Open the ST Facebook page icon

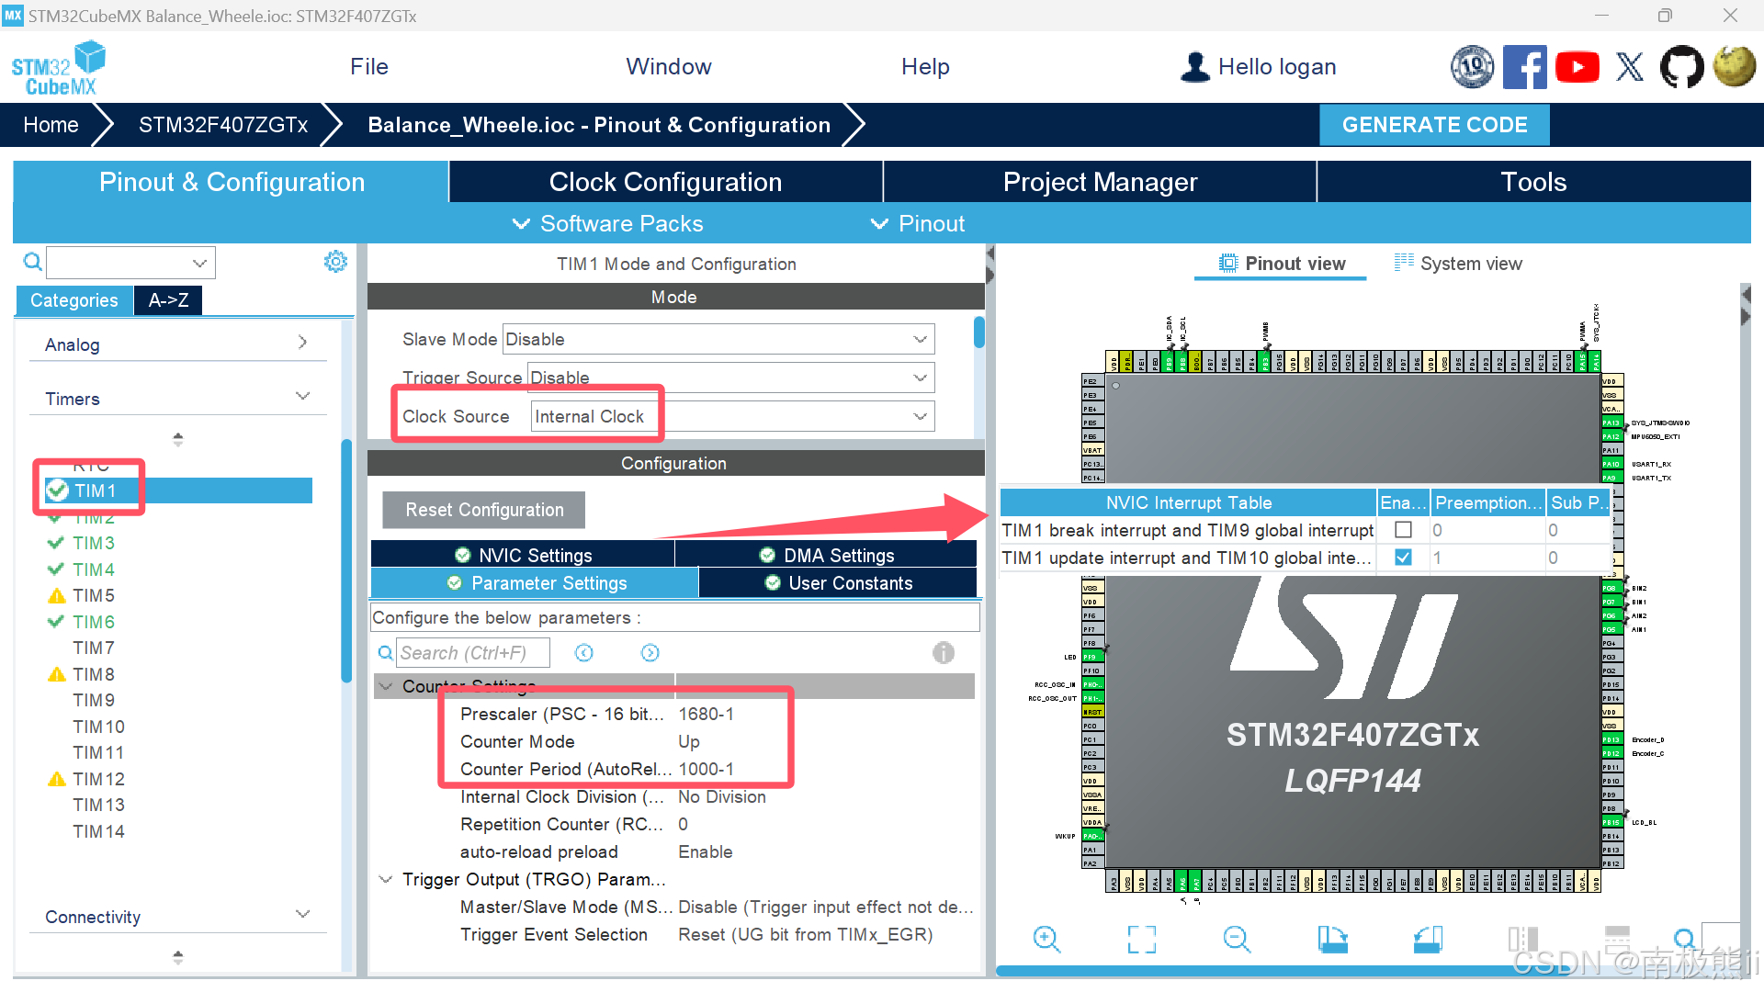click(x=1524, y=67)
